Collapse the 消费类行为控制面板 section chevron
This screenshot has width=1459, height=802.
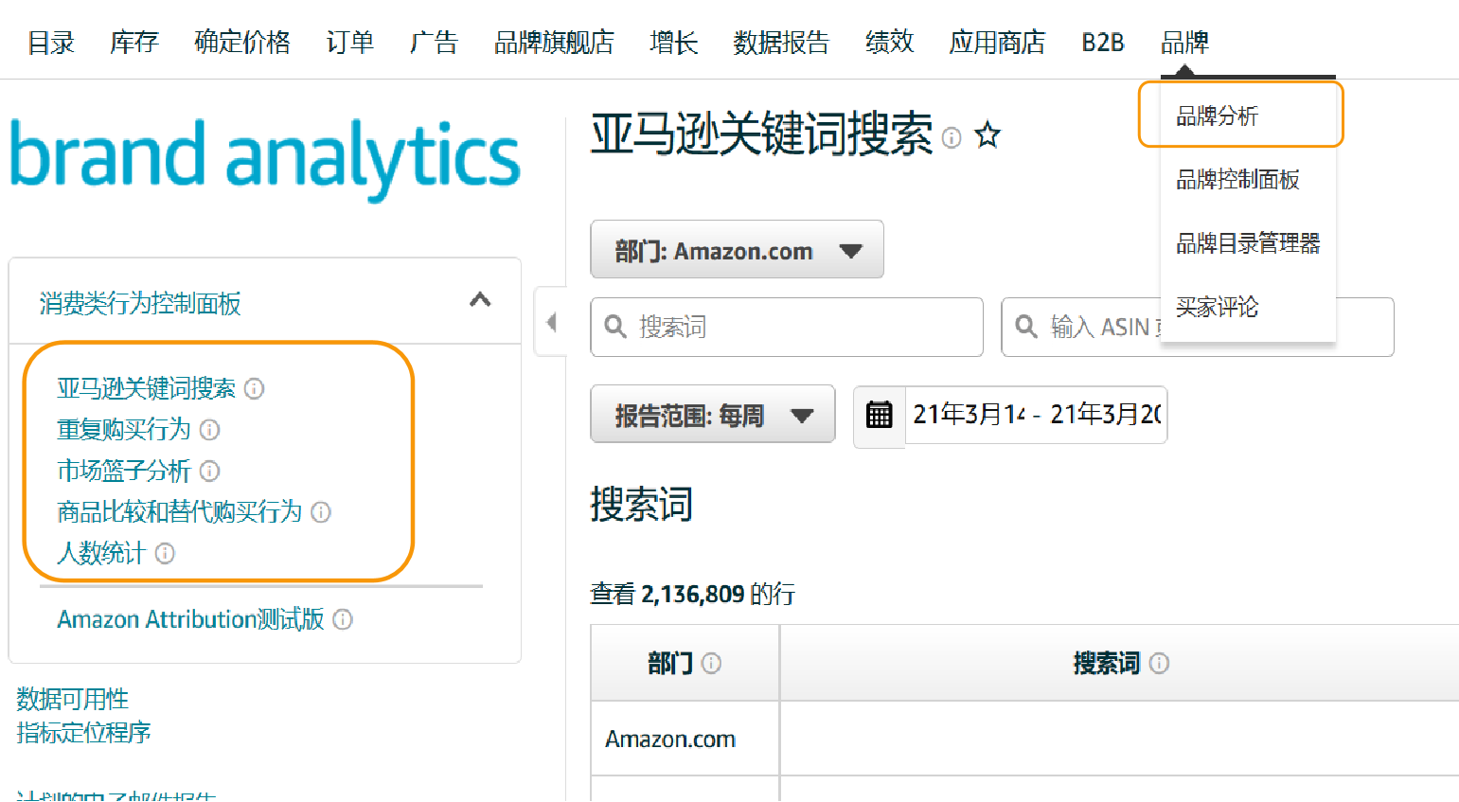pyautogui.click(x=480, y=300)
